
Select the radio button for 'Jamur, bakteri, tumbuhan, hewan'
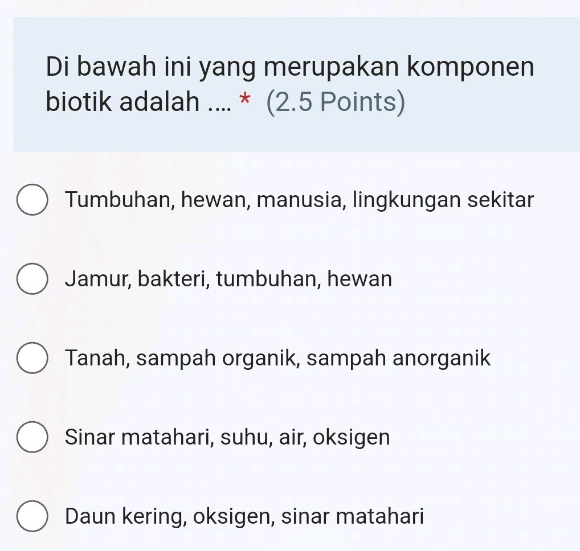click(x=32, y=278)
